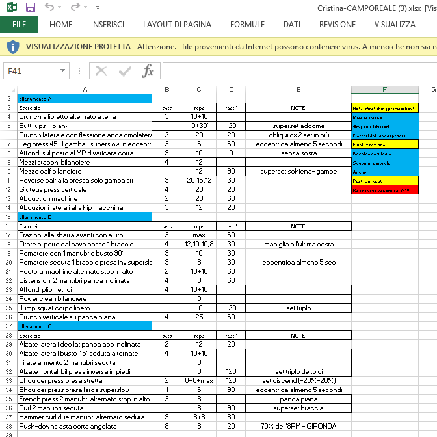437x437 pixels.
Task: Click the Save icon in quick access toolbar
Action: pos(30,8)
